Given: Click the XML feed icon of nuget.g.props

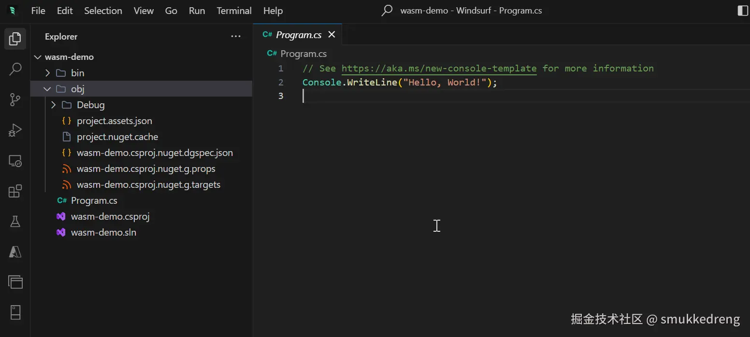Looking at the screenshot, I should point(67,168).
